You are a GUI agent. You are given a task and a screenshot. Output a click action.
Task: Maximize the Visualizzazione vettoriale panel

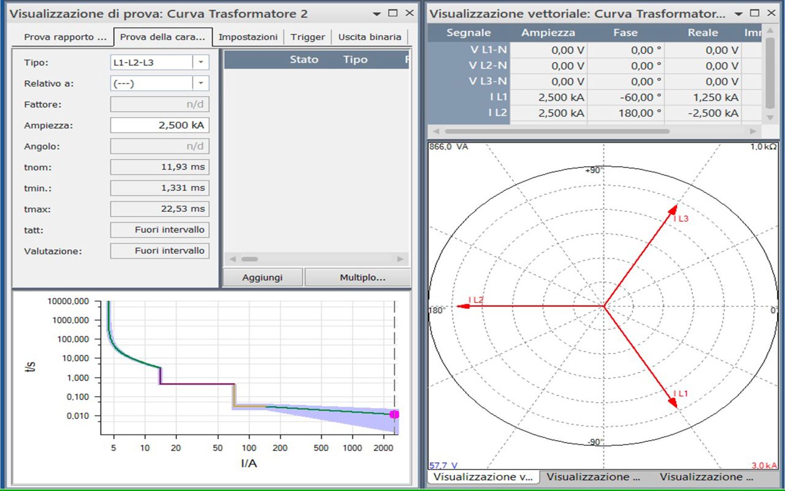click(x=754, y=14)
